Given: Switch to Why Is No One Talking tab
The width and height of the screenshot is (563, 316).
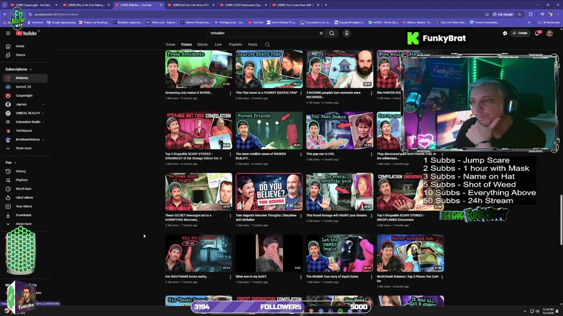Looking at the screenshot, I should click(87, 5).
